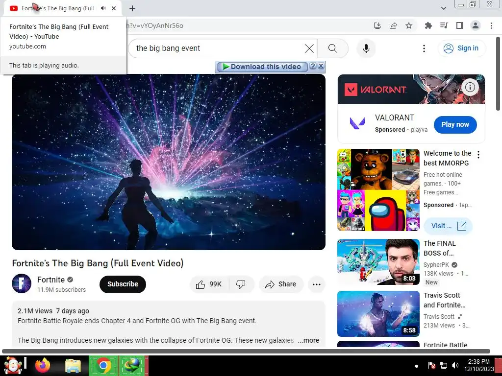Bookmark this page with the star icon
Image resolution: width=502 pixels, height=376 pixels.
coord(409,25)
